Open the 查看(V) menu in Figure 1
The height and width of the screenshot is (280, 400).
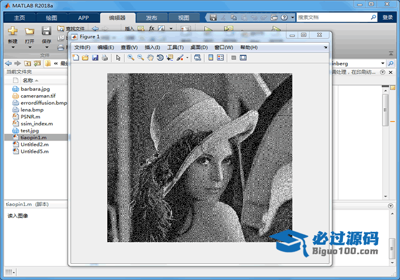pyautogui.click(x=129, y=48)
